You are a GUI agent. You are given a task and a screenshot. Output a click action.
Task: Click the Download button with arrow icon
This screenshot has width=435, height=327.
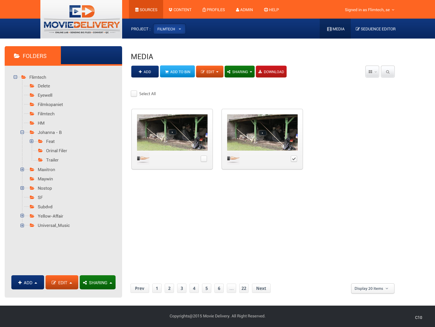pyautogui.click(x=271, y=72)
